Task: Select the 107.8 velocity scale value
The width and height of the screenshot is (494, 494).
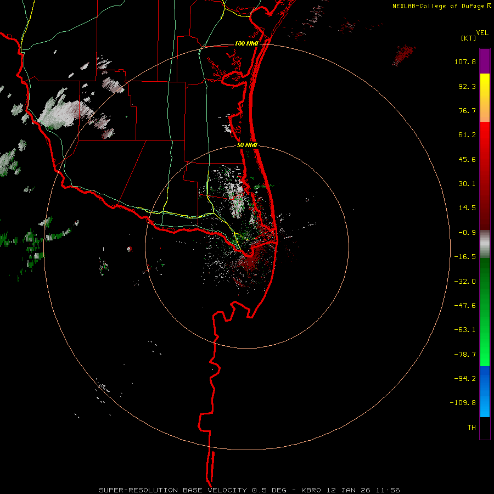Action: (x=465, y=61)
